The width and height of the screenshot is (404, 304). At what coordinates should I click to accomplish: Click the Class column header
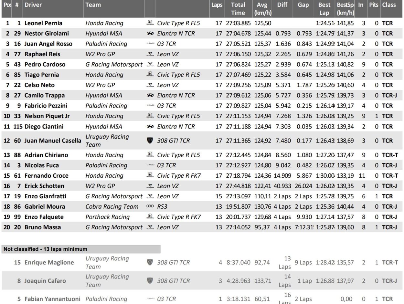(389, 5)
